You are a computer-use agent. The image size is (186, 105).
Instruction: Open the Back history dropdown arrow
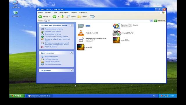[50, 17]
